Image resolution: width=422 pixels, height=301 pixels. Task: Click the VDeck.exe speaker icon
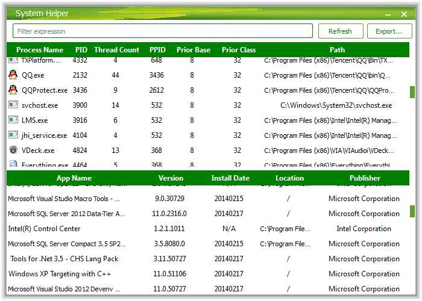pos(13,150)
